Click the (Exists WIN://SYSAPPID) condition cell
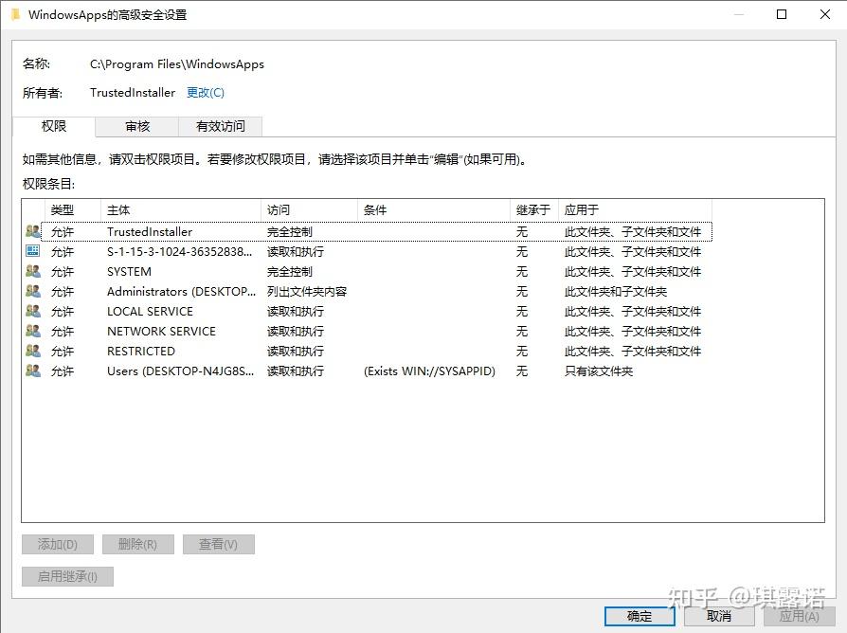Viewport: 847px width, 633px height. pyautogui.click(x=429, y=371)
